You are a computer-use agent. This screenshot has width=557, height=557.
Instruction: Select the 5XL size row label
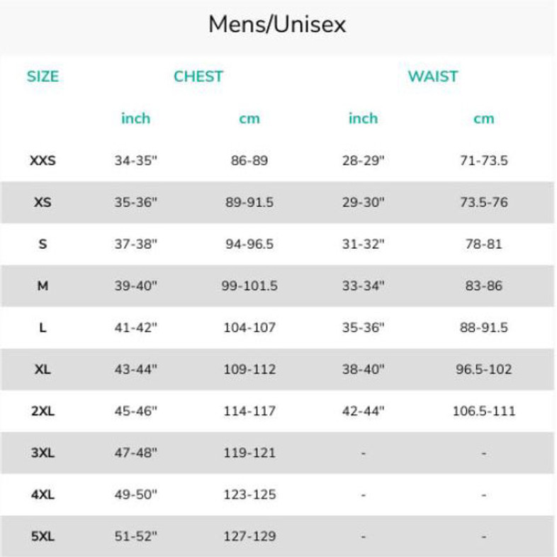pos(43,536)
